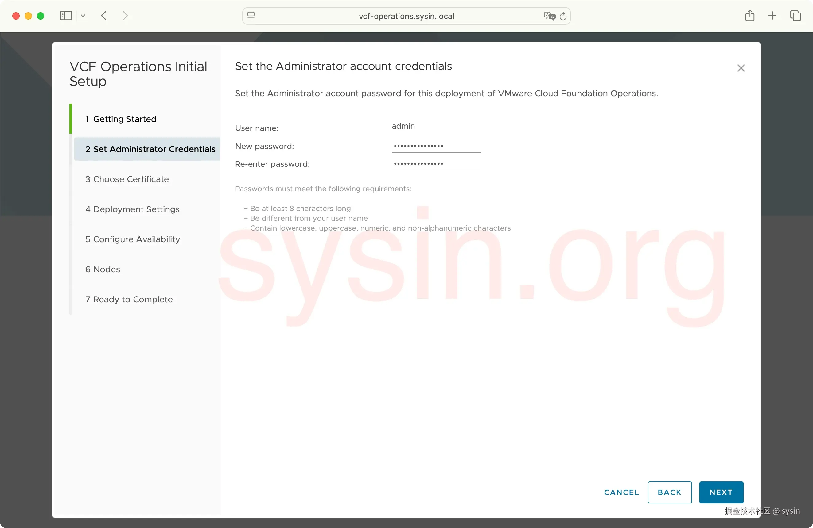Viewport: 813px width, 528px height.
Task: Open a new browser tab
Action: pyautogui.click(x=772, y=16)
